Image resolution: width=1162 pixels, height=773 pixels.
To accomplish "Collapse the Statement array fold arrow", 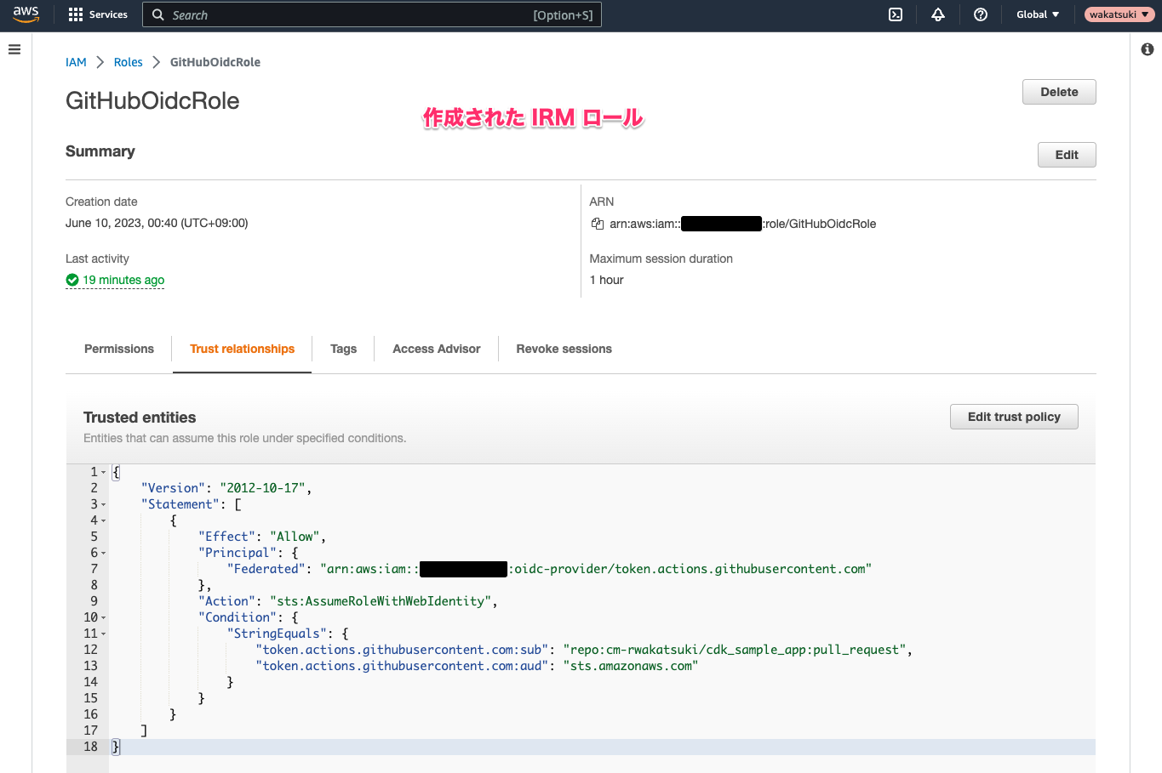I will point(104,503).
